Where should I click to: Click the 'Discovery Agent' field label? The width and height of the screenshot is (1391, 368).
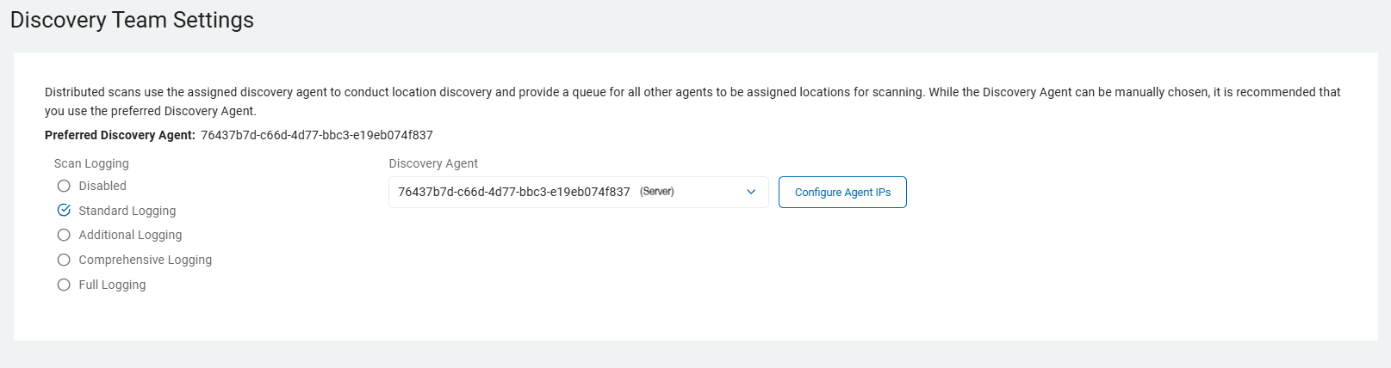pos(433,163)
